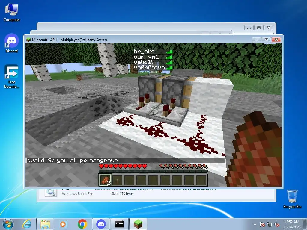Open the Free Download Manager desktop shortcut
307x230 pixels.
point(12,76)
